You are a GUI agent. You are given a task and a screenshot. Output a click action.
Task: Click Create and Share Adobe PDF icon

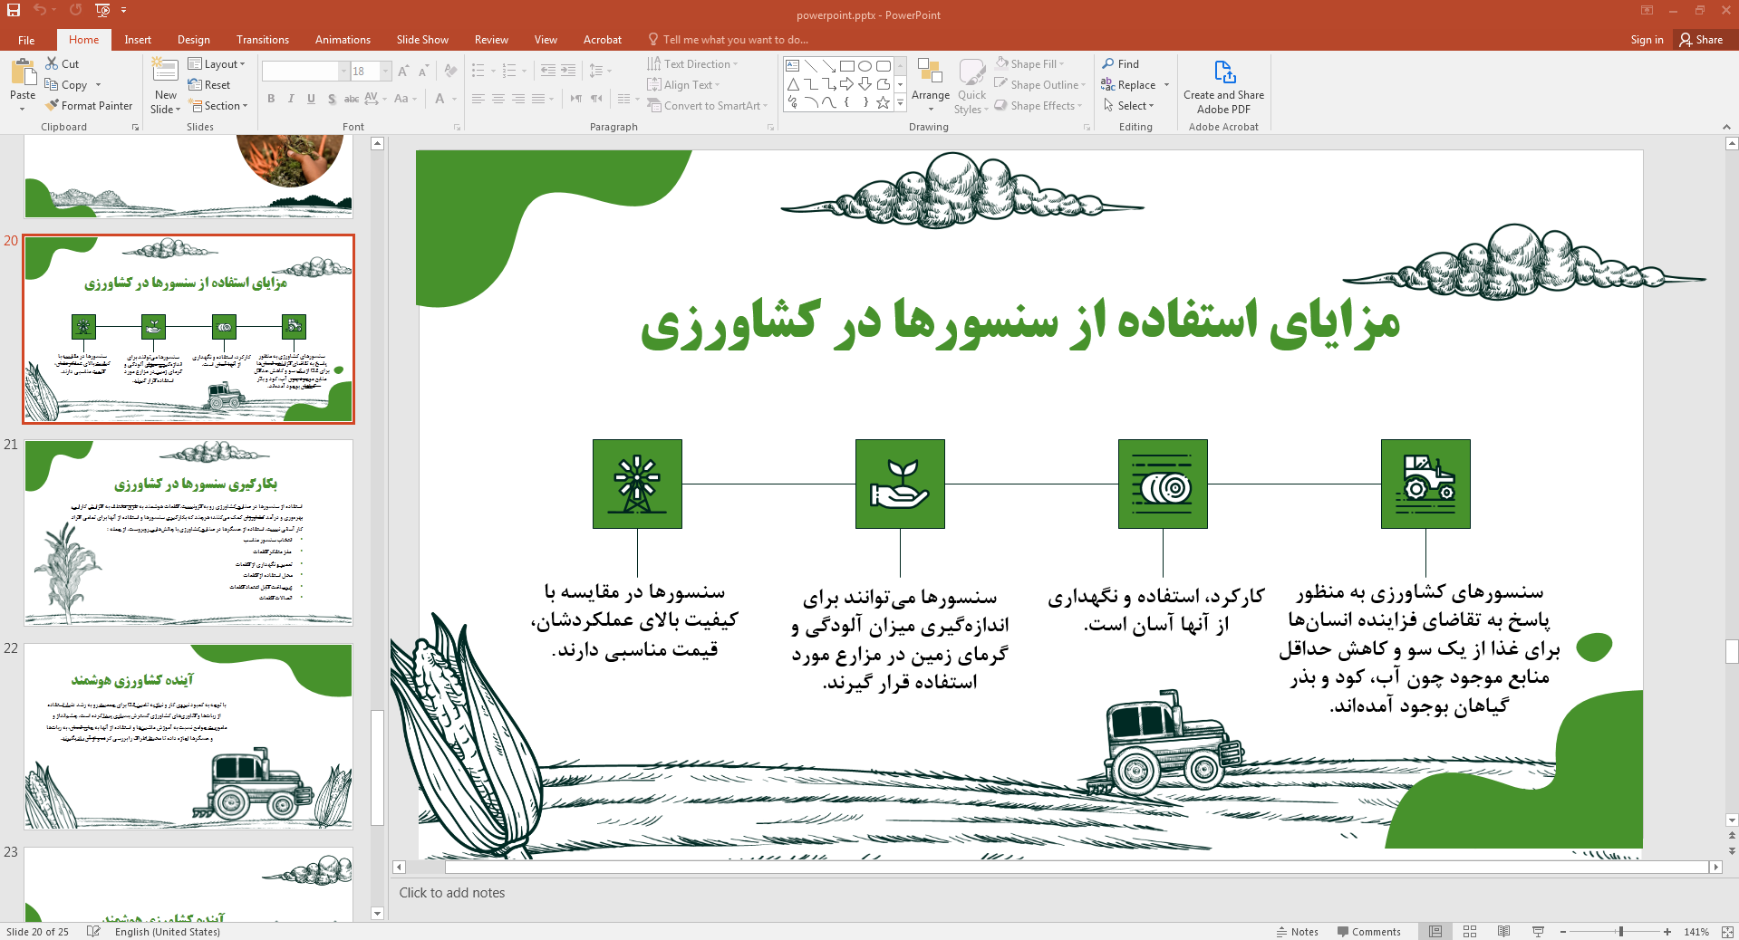pos(1224,72)
